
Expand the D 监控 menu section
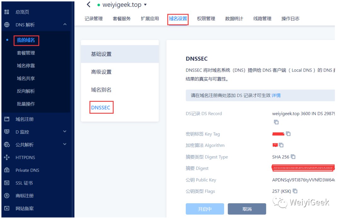click(x=65, y=132)
